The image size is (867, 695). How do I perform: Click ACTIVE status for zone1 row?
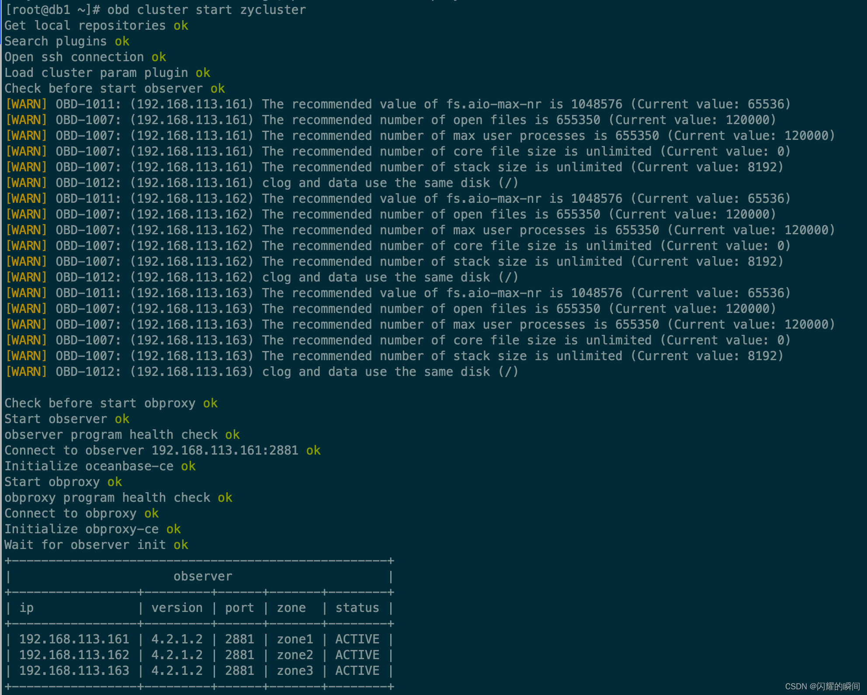pyautogui.click(x=357, y=639)
